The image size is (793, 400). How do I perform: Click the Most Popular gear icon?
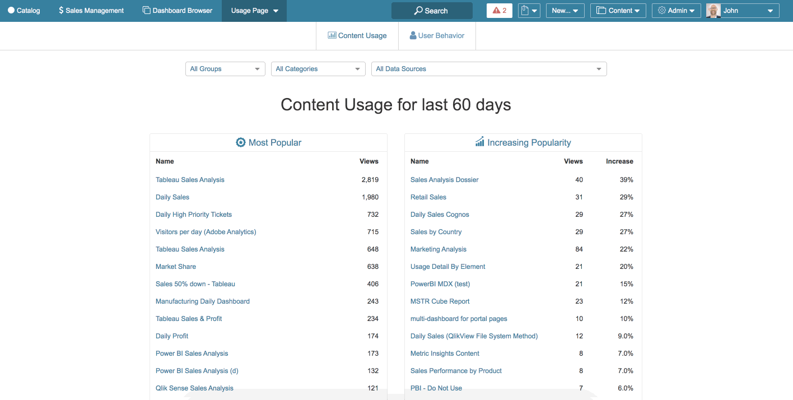point(241,142)
